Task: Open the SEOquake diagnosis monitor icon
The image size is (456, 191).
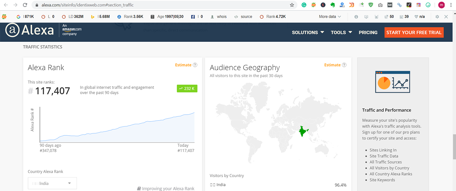Action: click(x=366, y=17)
